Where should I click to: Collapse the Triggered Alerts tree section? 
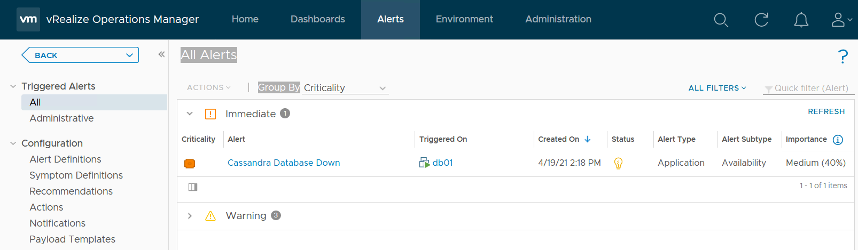coord(13,86)
